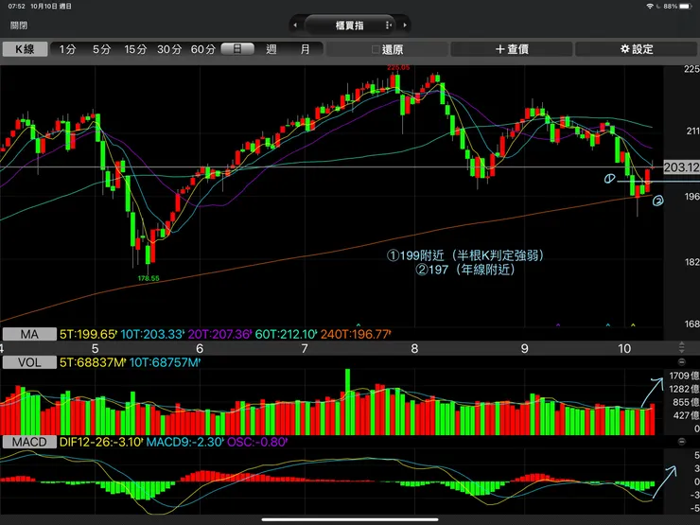Image resolution: width=700 pixels, height=525 pixels.
Task: Switch to the weekly 週 timeframe
Action: 271,49
